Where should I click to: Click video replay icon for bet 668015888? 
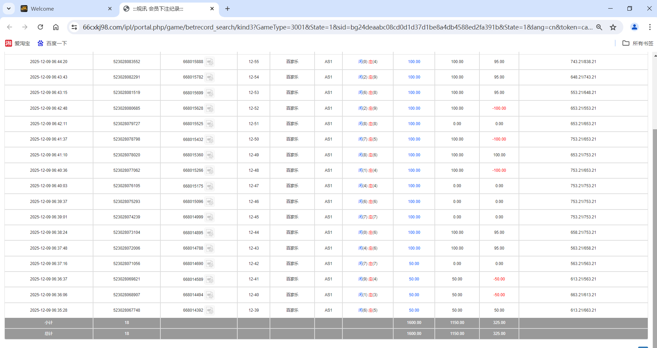point(210,62)
